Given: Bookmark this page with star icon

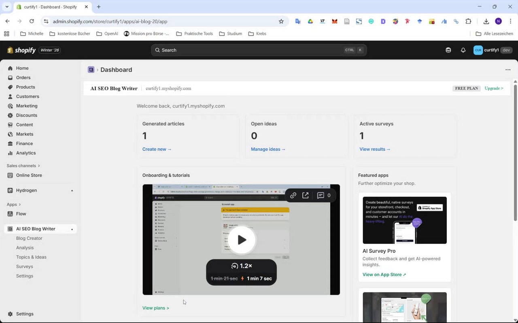Looking at the screenshot, I should pyautogui.click(x=281, y=21).
